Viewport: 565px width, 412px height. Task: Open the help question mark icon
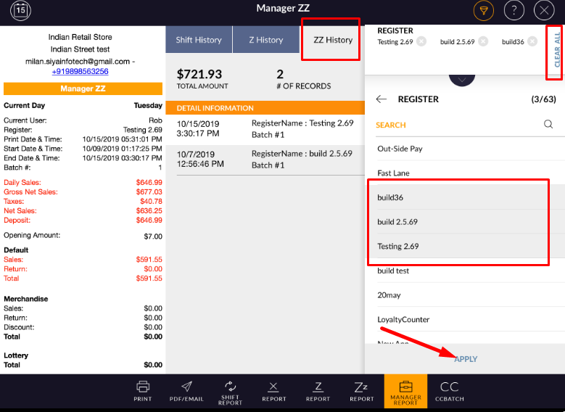(x=514, y=10)
